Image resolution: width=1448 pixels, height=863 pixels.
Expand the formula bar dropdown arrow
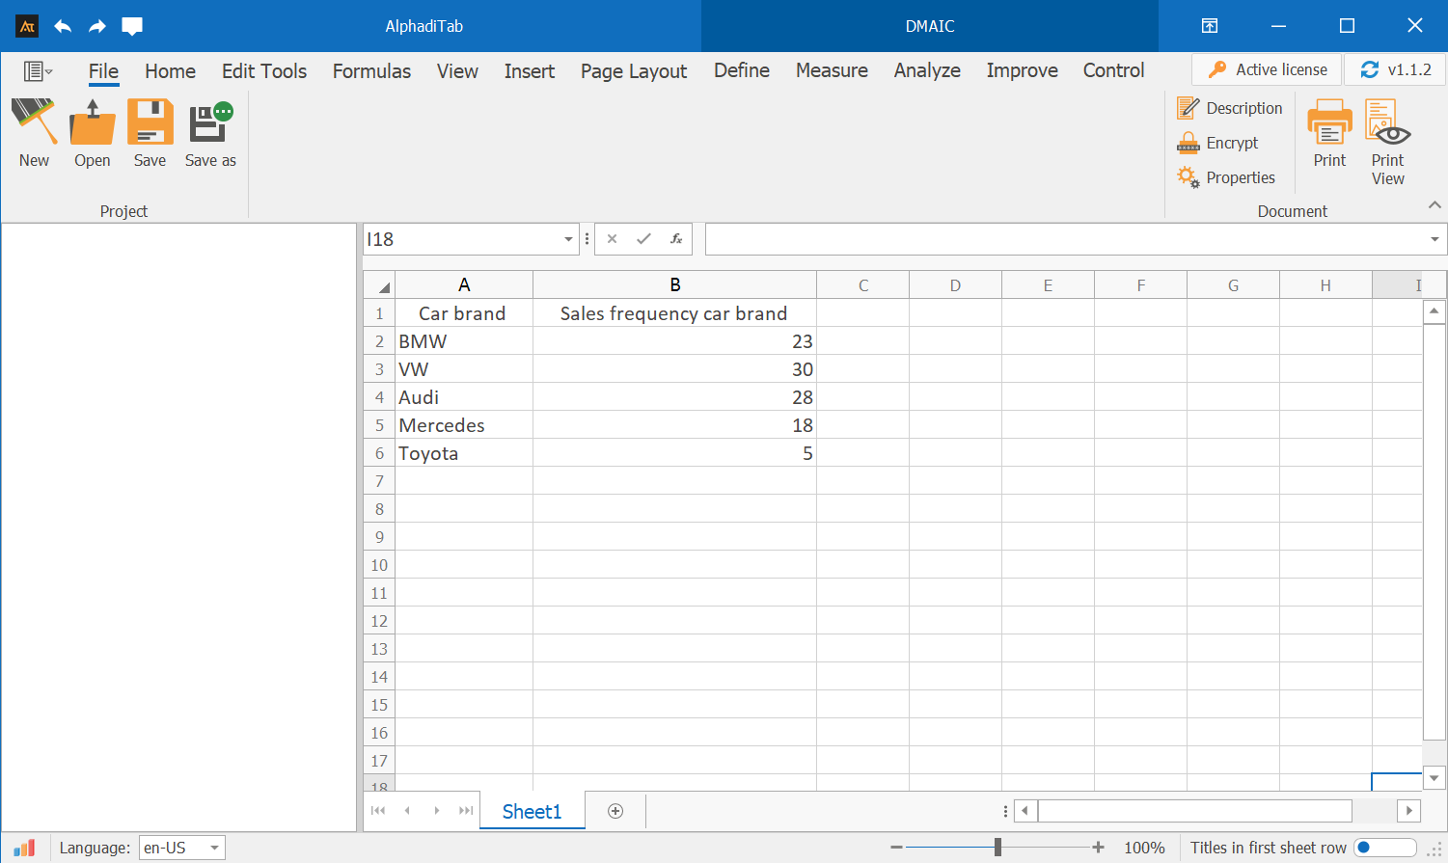click(1434, 239)
